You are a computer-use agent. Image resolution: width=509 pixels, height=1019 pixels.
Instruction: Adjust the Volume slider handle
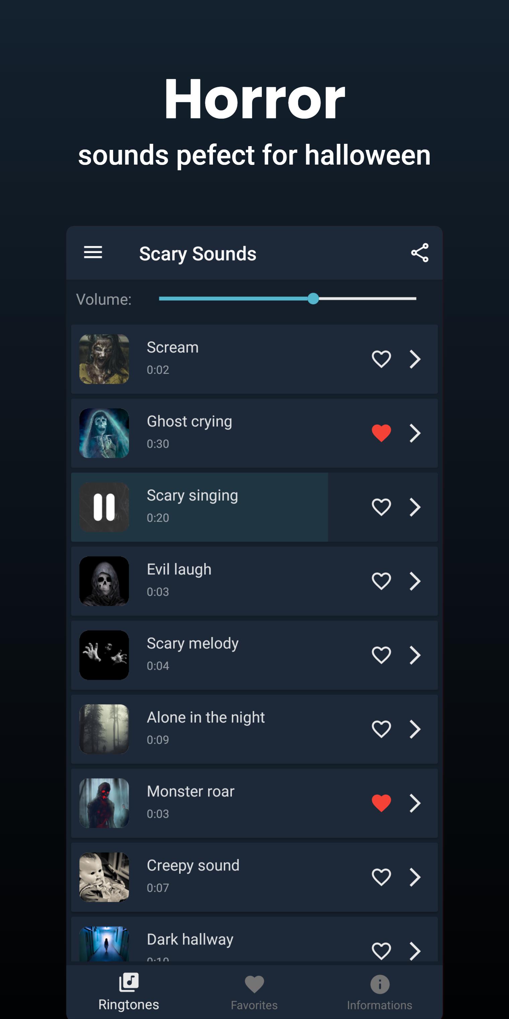tap(313, 299)
